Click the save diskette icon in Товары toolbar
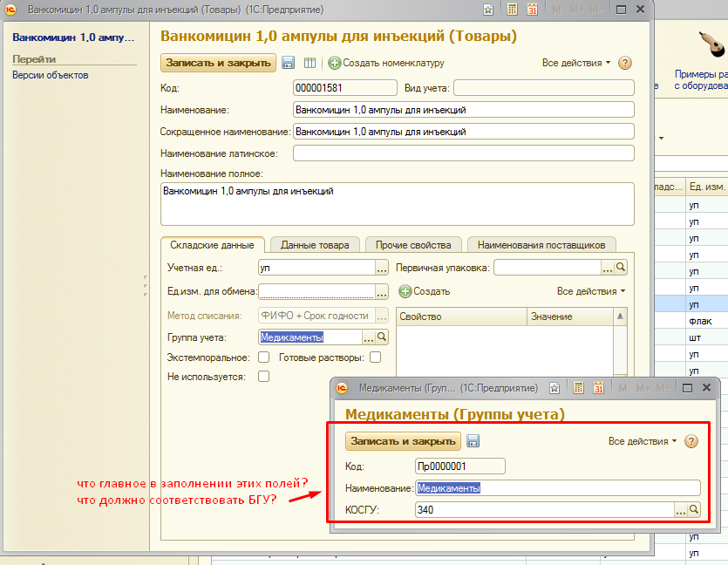 coord(289,63)
